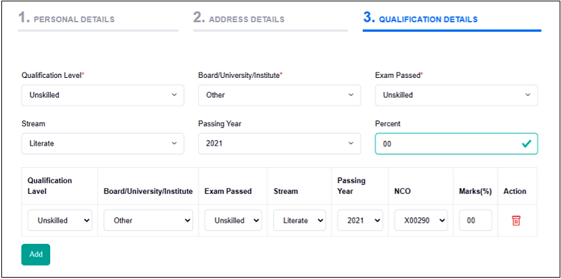Click the green checkmark in Percent field
This screenshot has height=279, width=561.
point(526,144)
